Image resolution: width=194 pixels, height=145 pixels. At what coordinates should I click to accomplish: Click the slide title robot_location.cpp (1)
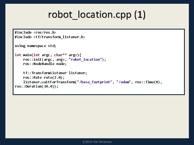[x=97, y=15]
